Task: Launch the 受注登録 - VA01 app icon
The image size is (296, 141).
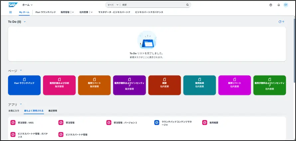Action: (13, 123)
